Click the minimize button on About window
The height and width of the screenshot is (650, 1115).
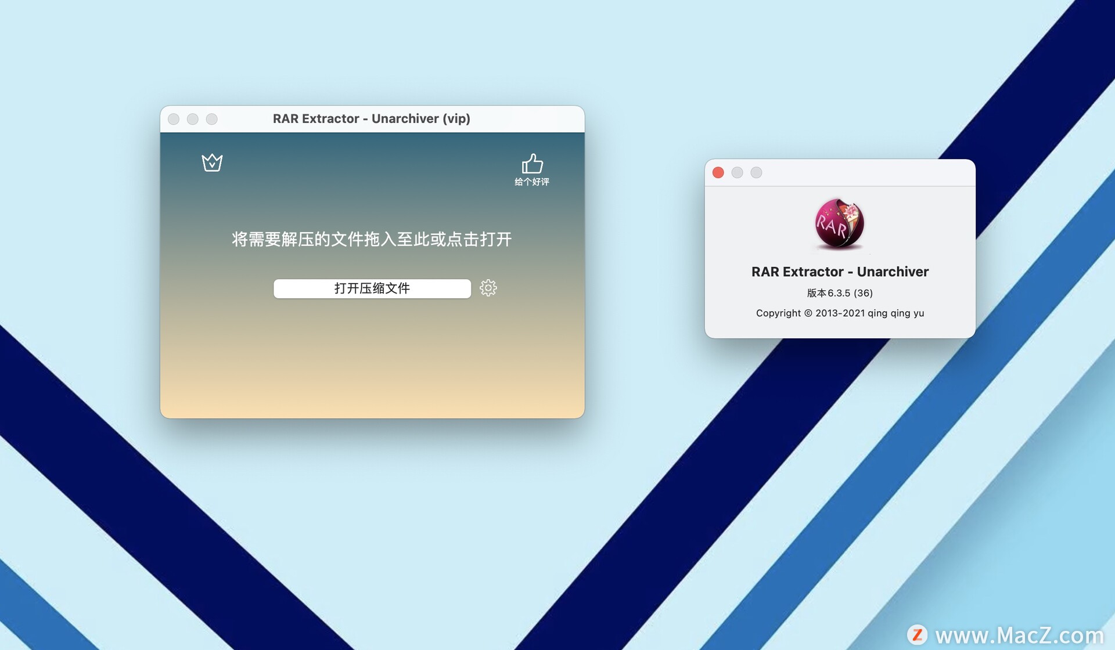737,172
